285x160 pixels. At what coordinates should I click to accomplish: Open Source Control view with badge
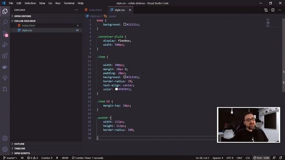[x=5, y=34]
